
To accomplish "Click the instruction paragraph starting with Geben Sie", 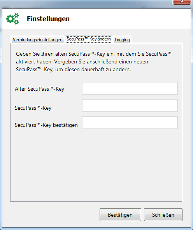I will click(x=93, y=61).
